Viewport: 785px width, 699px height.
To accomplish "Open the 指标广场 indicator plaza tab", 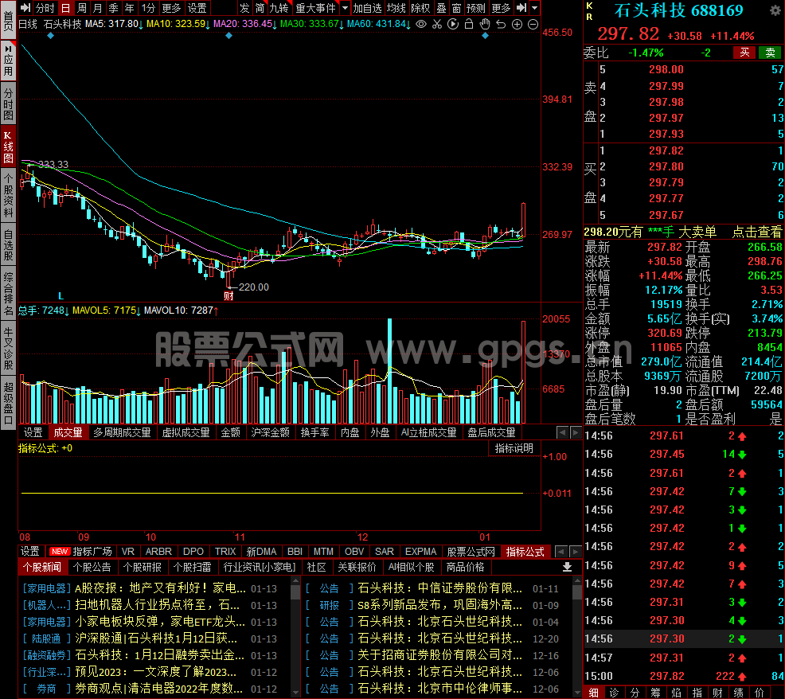I will tap(80, 551).
